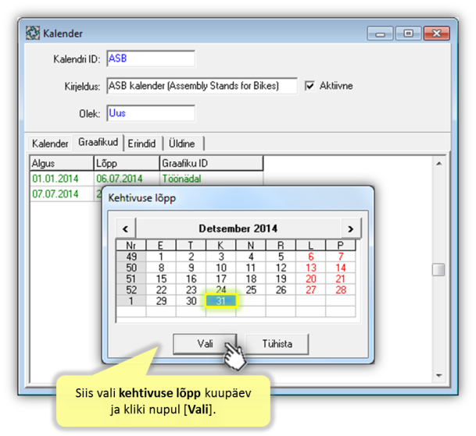Image resolution: width=476 pixels, height=436 pixels.
Task: Open the Üldine tab
Action: pyautogui.click(x=182, y=144)
